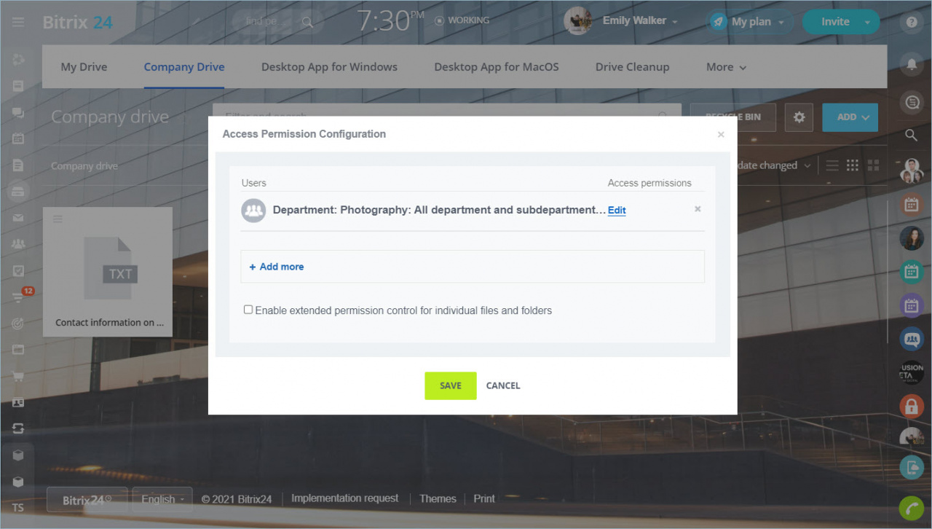The height and width of the screenshot is (529, 932).
Task: Click the Drive icon in left sidebar
Action: click(18, 192)
